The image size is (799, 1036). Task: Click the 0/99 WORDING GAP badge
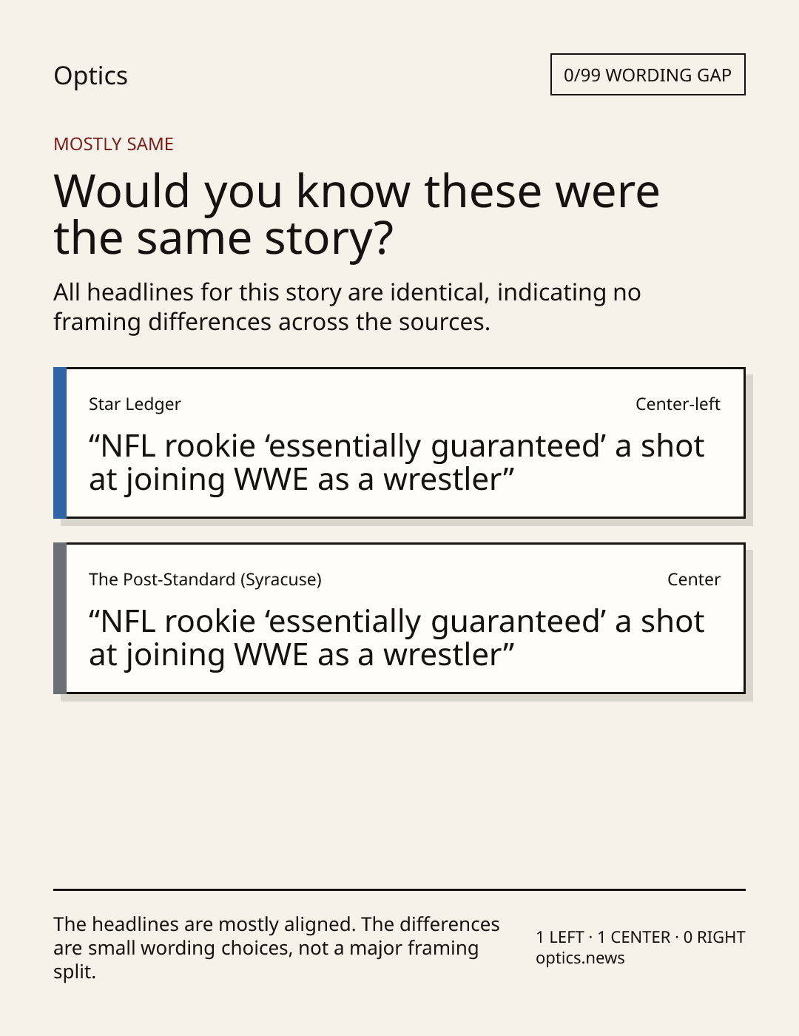[x=647, y=75]
